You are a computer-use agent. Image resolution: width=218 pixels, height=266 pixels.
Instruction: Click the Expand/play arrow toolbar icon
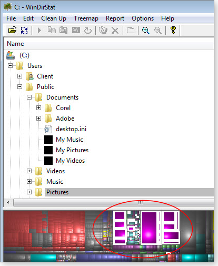pos(39,31)
